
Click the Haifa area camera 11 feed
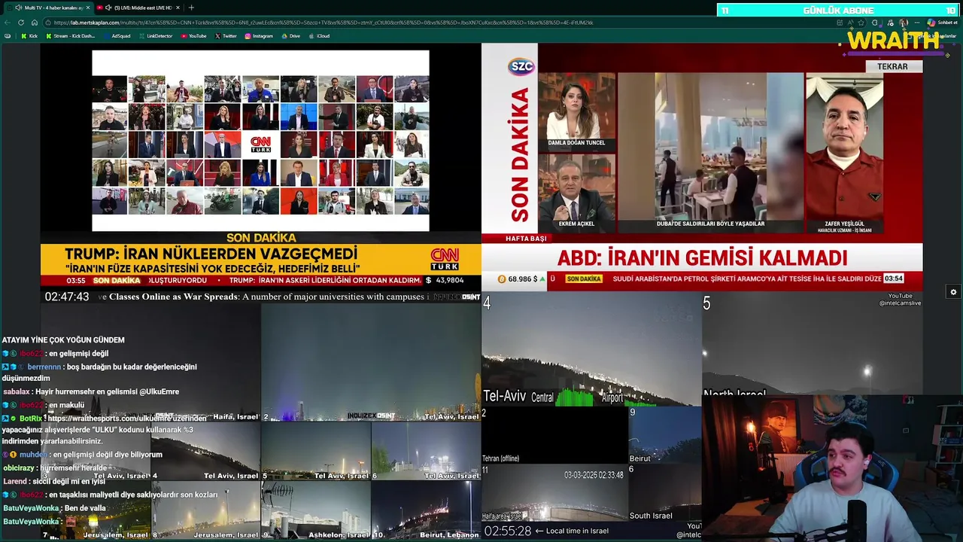[554, 492]
